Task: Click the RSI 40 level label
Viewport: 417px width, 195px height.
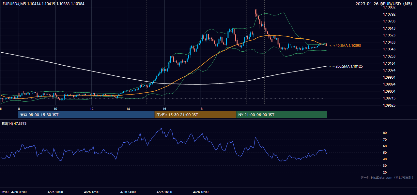Action: (x=385, y=159)
